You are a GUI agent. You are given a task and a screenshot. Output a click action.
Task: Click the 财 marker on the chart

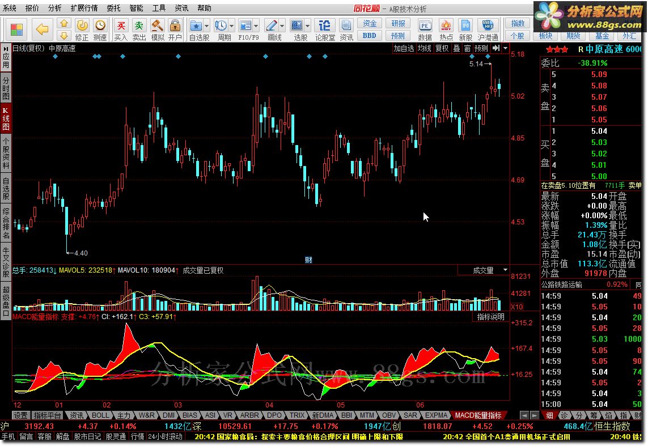point(308,260)
